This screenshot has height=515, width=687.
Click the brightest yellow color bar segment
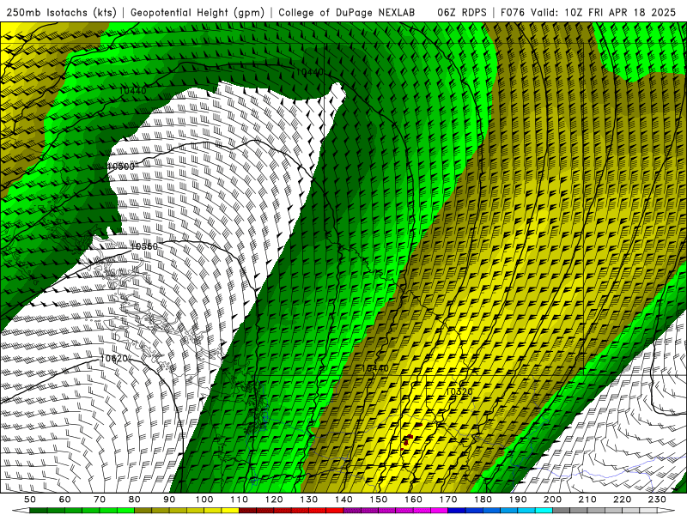pos(230,511)
